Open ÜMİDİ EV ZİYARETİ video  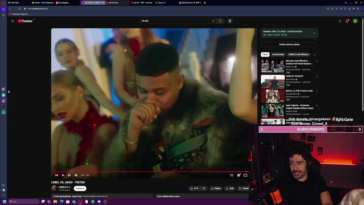click(x=273, y=81)
